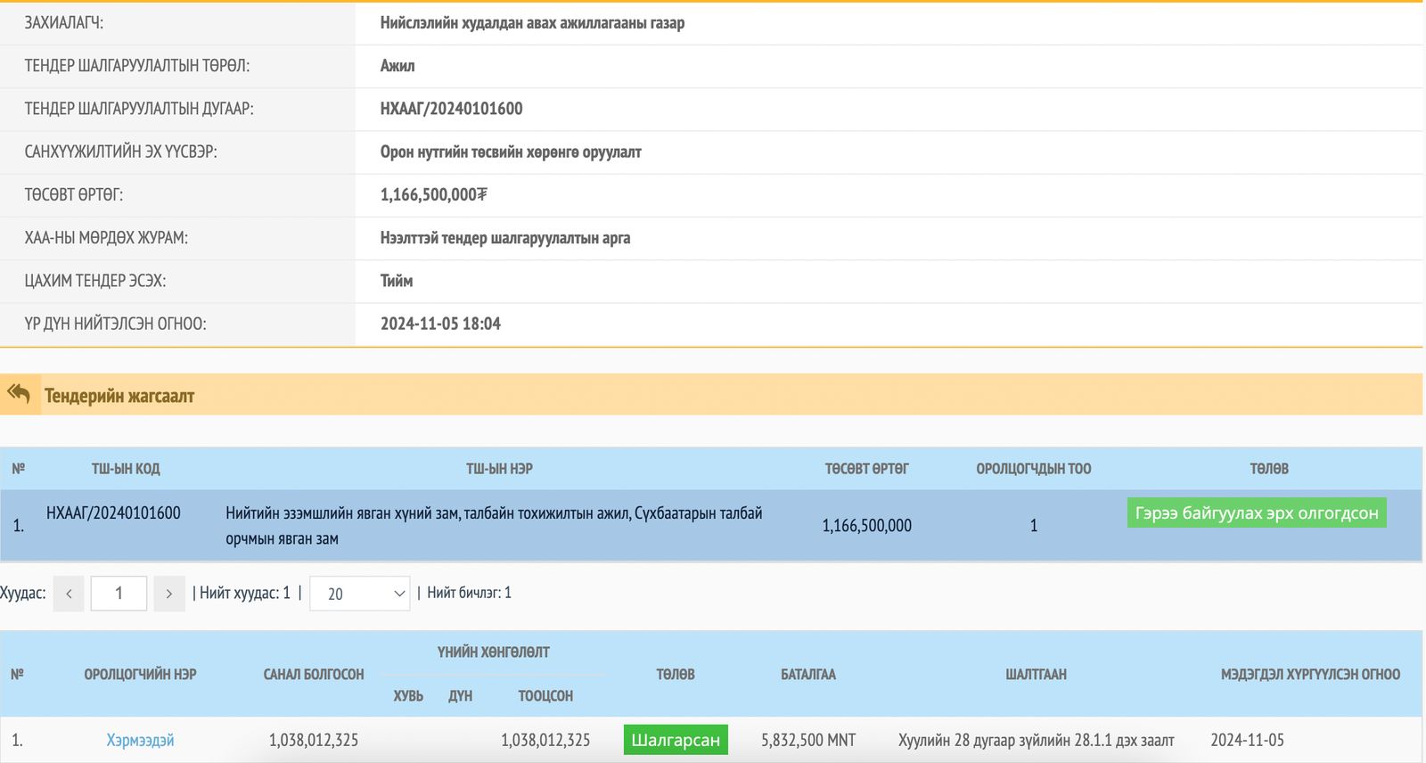Click the ОРОЛЦОГЧИЙН НЭР column header
Viewport: 1426px width, 763px height.
click(x=140, y=675)
